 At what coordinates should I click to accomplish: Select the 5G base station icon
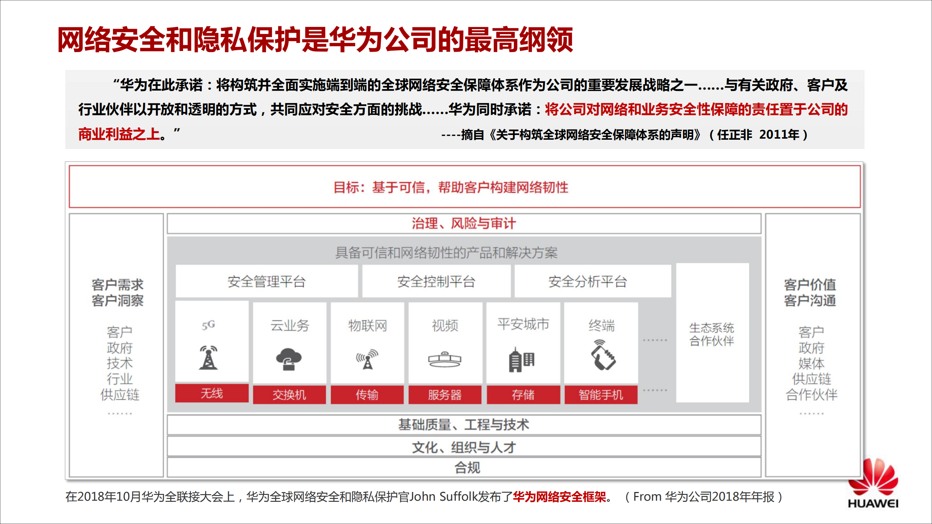tap(209, 358)
